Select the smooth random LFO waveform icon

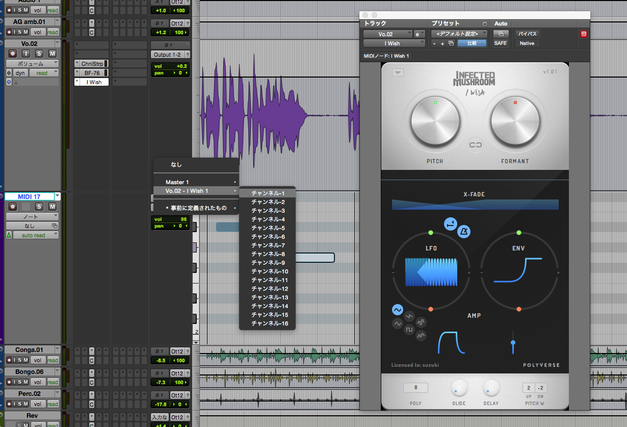421,336
